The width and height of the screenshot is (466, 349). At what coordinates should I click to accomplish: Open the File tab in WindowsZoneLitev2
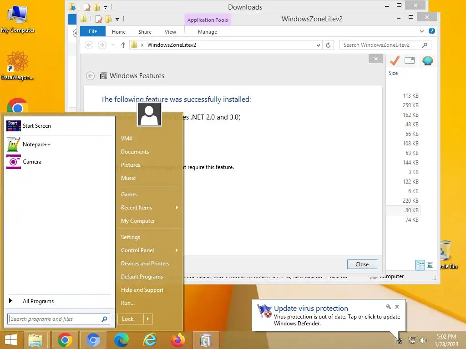(93, 31)
